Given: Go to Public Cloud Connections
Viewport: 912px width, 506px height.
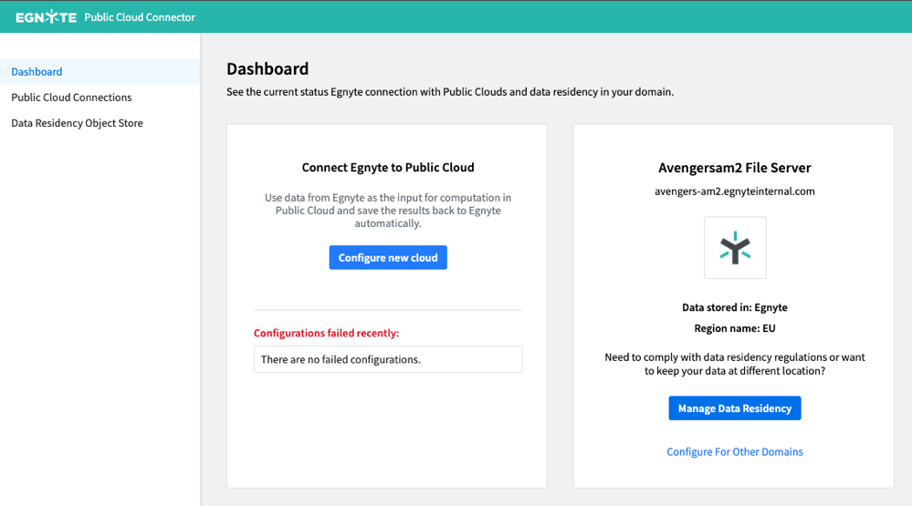Looking at the screenshot, I should (71, 97).
